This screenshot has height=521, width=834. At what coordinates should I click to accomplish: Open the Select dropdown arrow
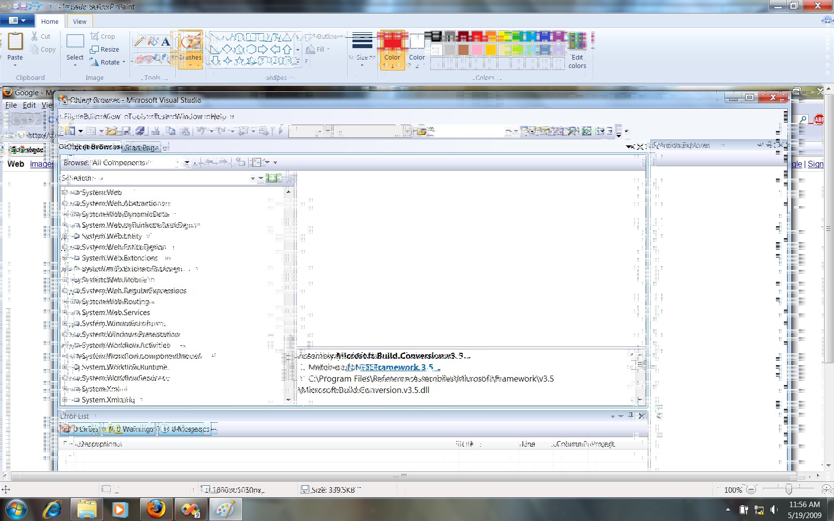click(x=75, y=65)
